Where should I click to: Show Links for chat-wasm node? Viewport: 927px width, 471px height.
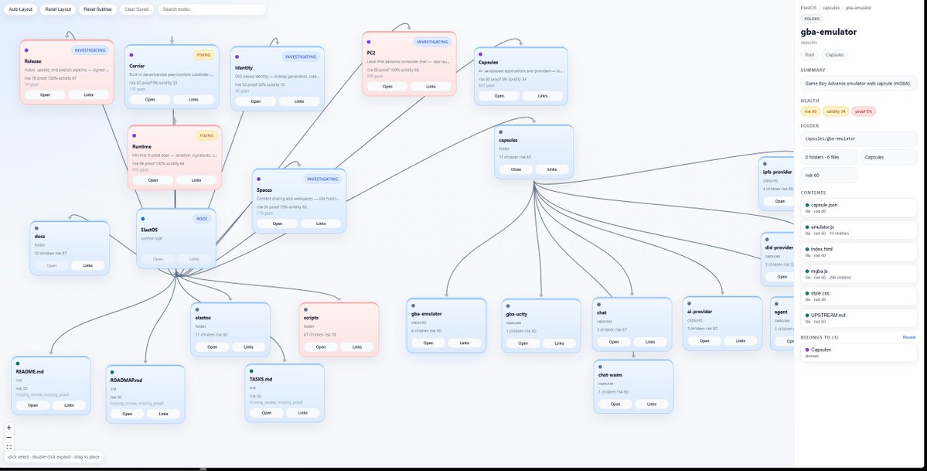coord(651,404)
